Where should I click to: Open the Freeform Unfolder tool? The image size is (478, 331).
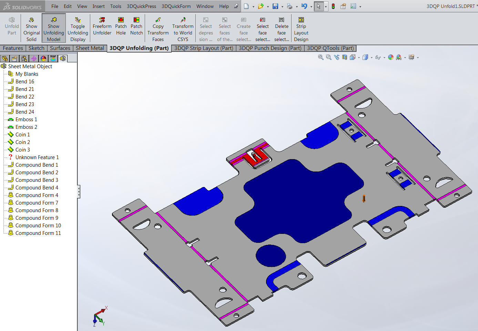pos(102,26)
